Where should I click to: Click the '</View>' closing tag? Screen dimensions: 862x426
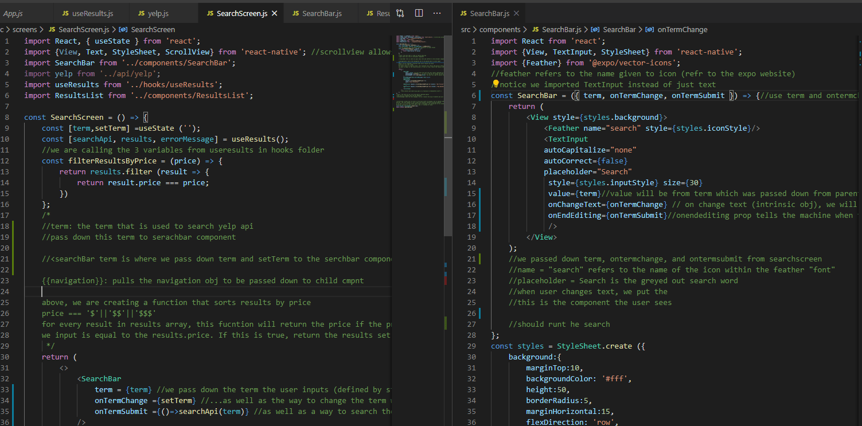point(542,237)
